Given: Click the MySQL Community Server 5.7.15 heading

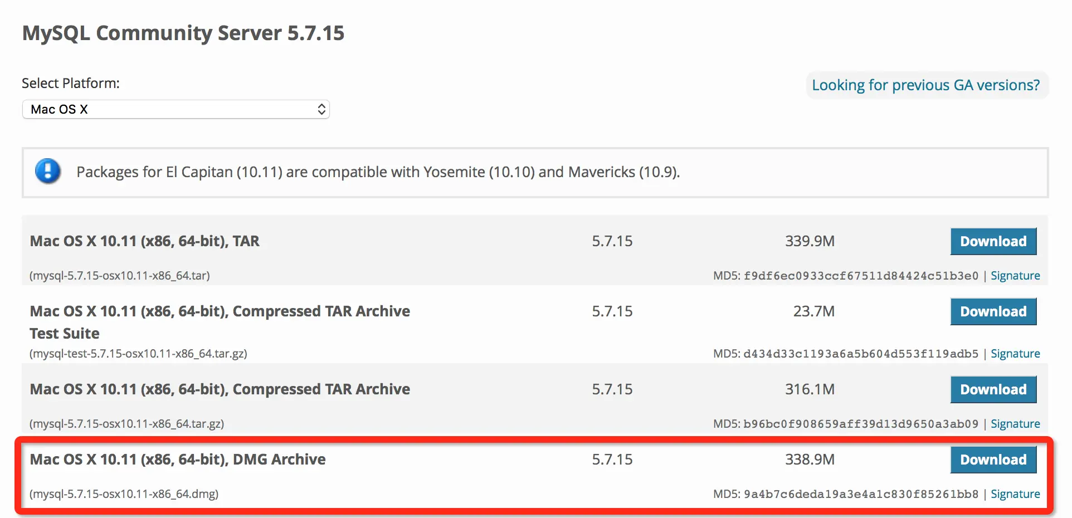Looking at the screenshot, I should click(183, 33).
